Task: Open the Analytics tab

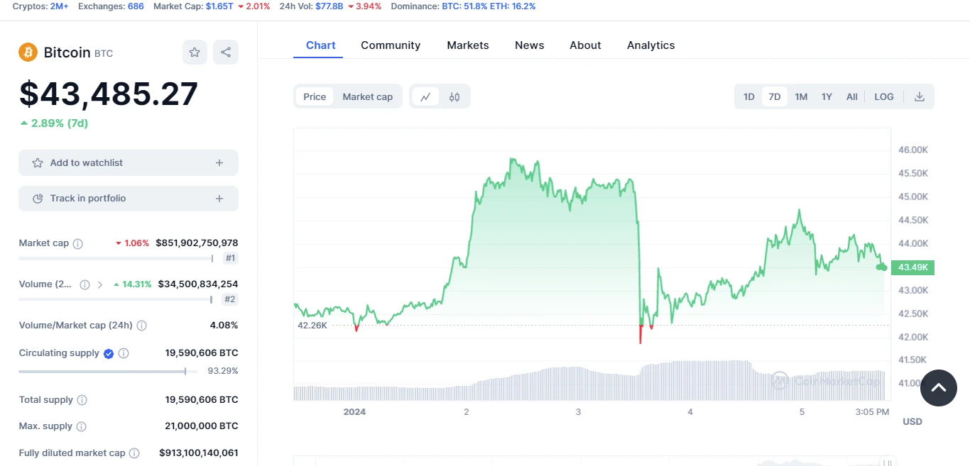Action: [651, 45]
